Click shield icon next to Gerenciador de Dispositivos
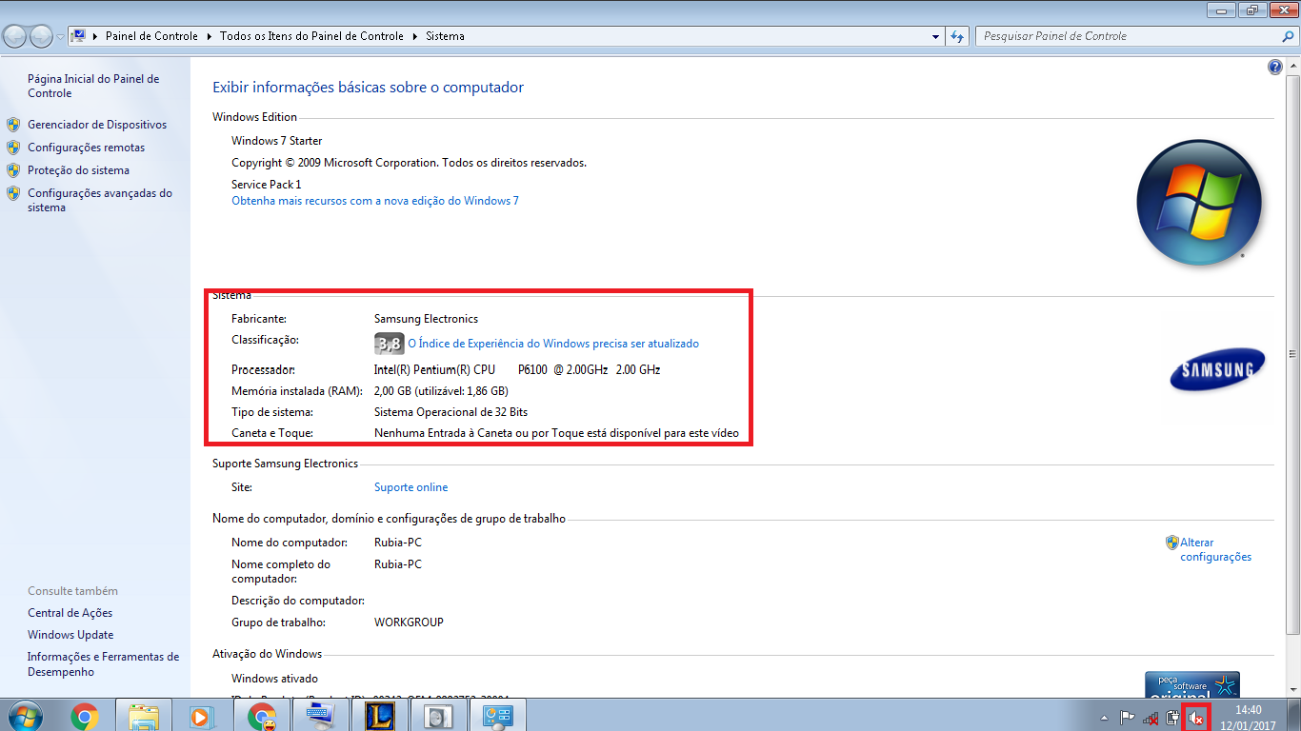 (13, 125)
